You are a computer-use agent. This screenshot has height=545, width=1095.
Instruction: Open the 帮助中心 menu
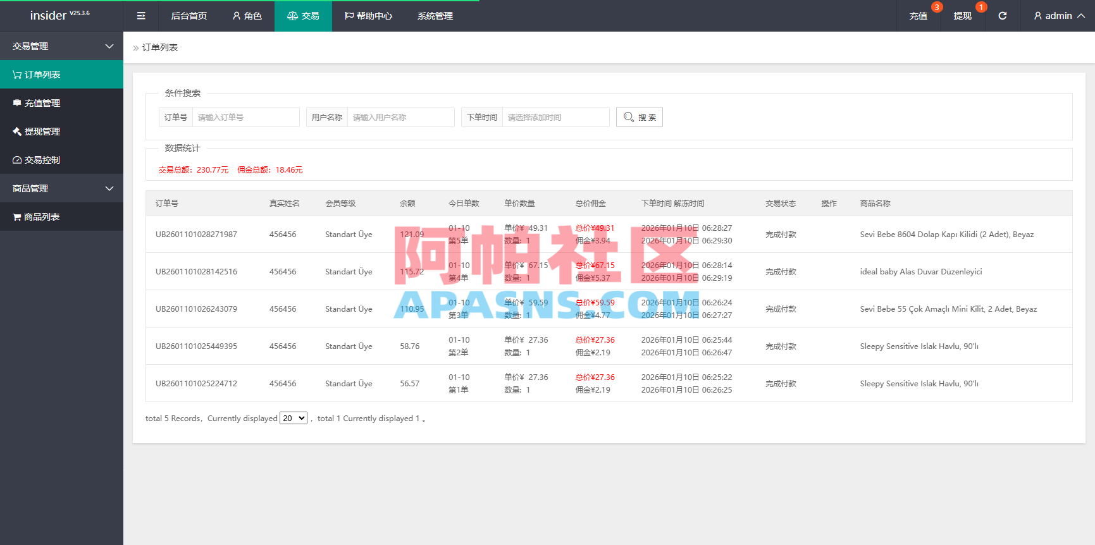(x=368, y=16)
